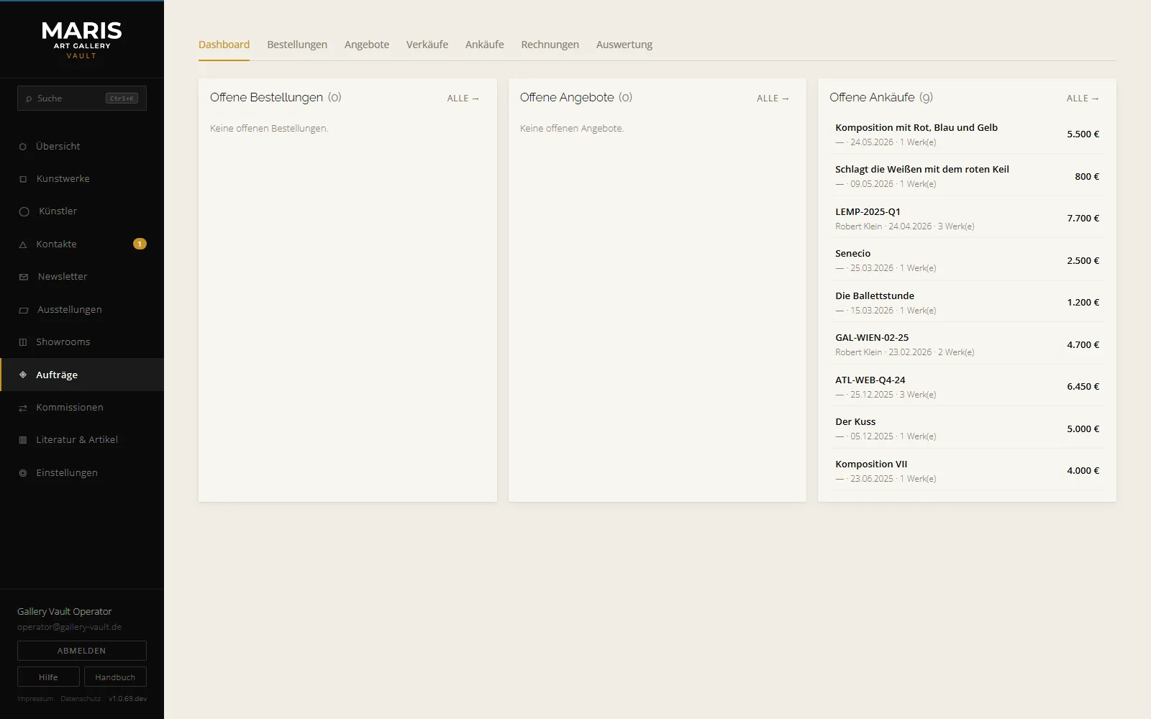The width and height of the screenshot is (1151, 719).
Task: Open the LEMP-2025-Q1 purchase entry
Action: coord(967,219)
